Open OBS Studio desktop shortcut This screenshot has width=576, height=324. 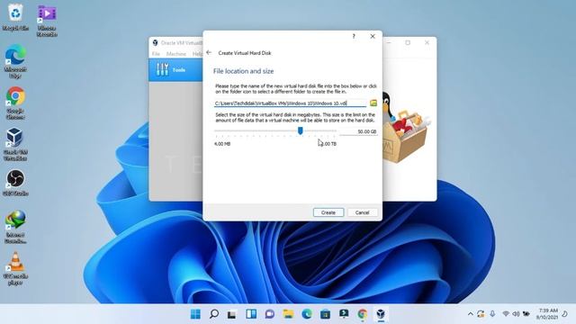pyautogui.click(x=15, y=183)
